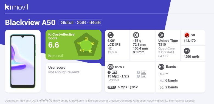Viewport: 214px width, 104px height.
Task: Click the 3G 2 bands entry
Action: 168,87
